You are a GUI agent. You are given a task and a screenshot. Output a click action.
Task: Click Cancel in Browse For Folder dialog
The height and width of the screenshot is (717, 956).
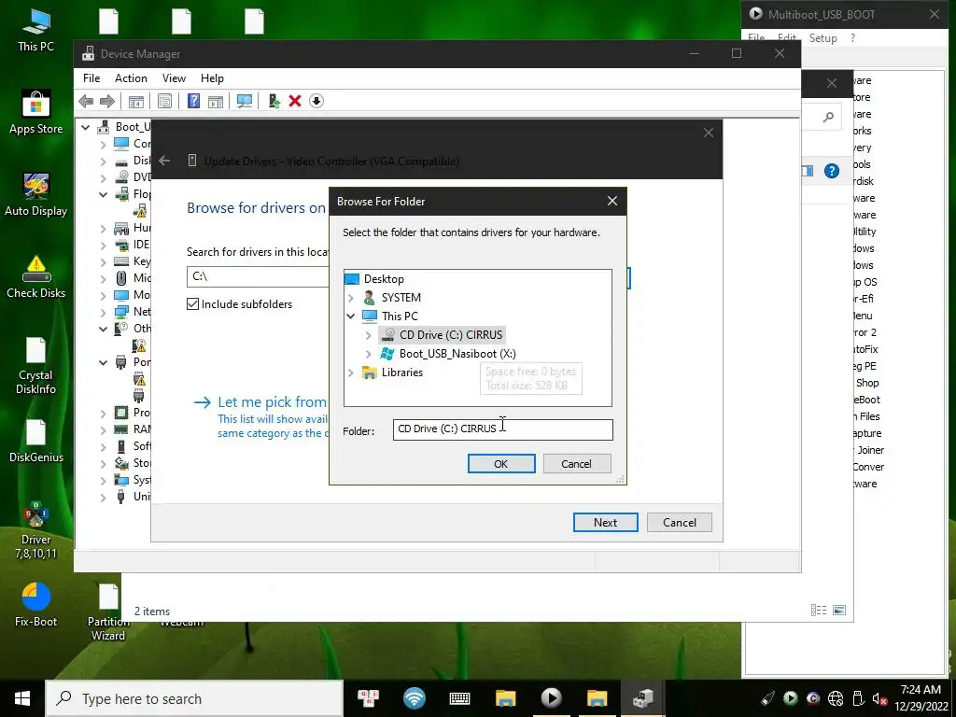click(577, 463)
